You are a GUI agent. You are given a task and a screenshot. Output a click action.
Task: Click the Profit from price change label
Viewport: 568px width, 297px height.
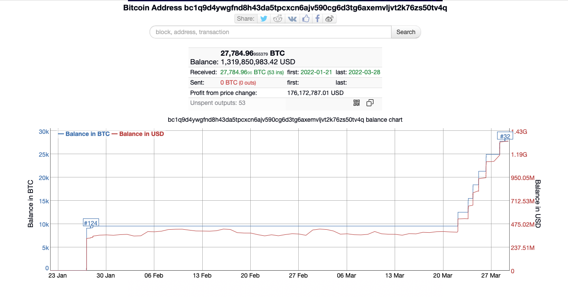[223, 93]
